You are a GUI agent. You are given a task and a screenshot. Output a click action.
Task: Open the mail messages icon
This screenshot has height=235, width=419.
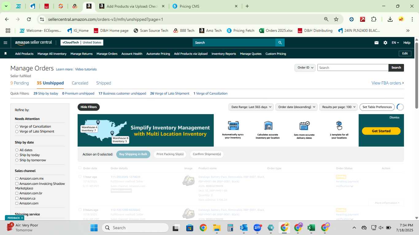click(376, 43)
